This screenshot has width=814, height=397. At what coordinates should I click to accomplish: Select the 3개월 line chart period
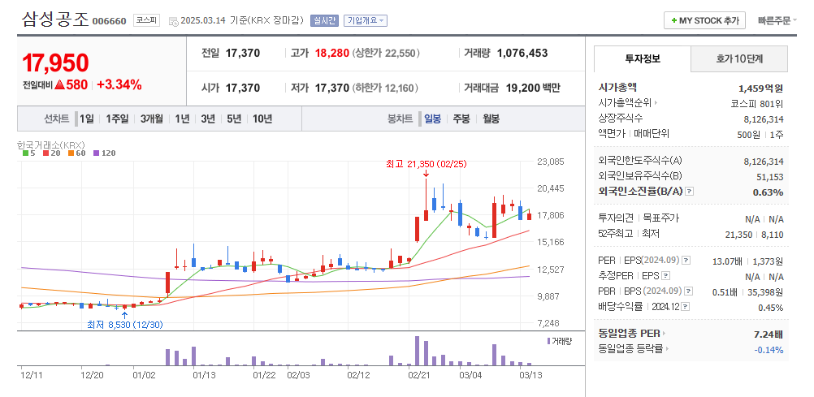(152, 119)
